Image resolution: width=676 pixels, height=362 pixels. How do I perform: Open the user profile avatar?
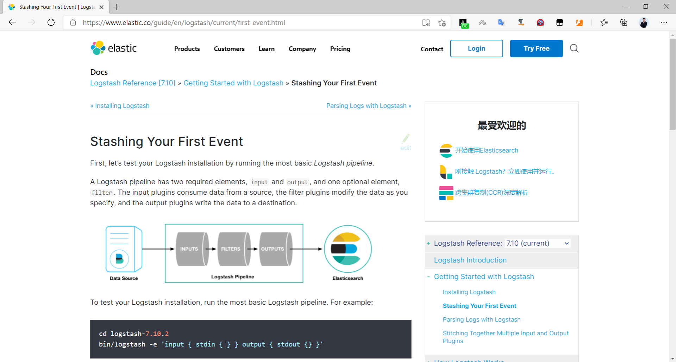point(644,22)
